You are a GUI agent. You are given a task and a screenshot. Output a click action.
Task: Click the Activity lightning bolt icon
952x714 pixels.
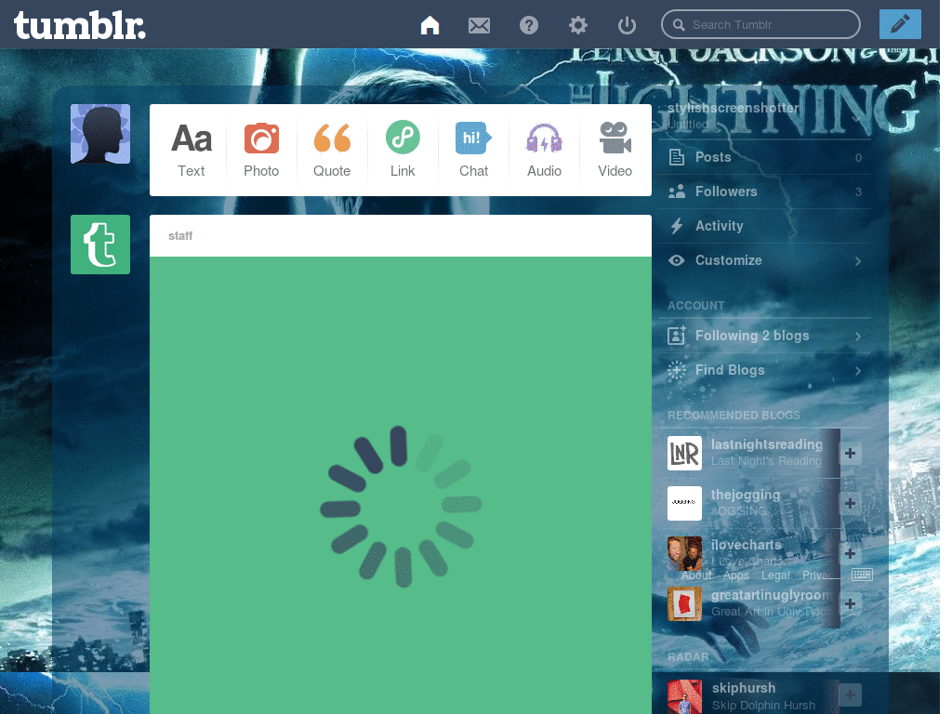(677, 226)
